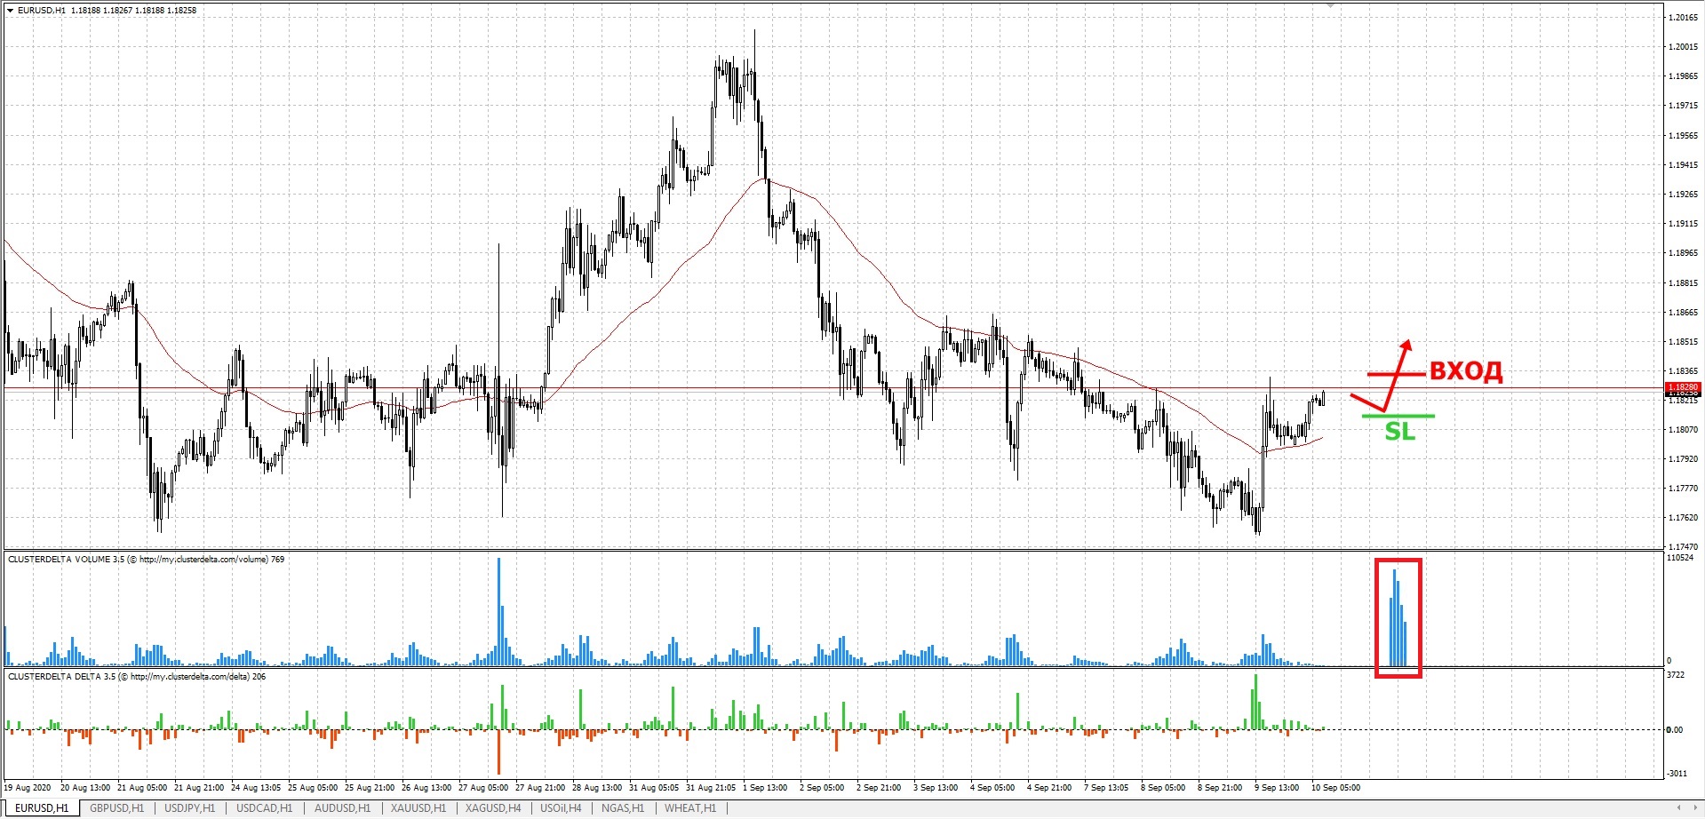Click the left tab-scroll arrow

(1678, 808)
